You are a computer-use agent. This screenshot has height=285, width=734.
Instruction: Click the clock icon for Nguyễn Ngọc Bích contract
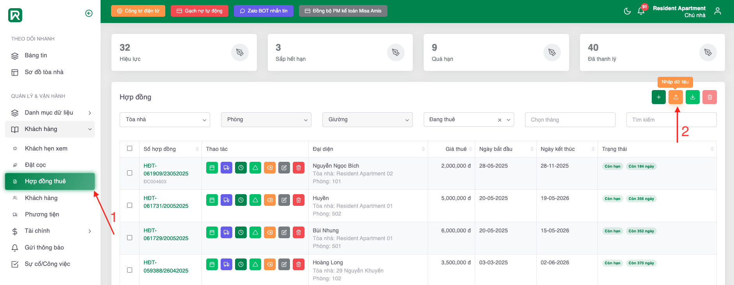click(x=241, y=168)
